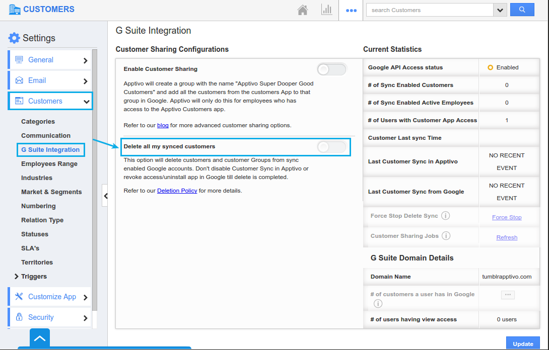Open Categories settings
This screenshot has width=549, height=350.
coord(38,121)
